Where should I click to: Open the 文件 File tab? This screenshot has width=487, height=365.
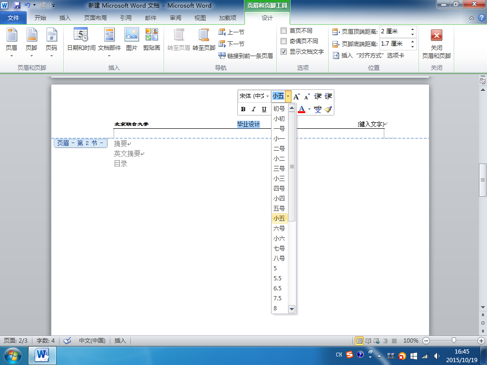(13, 18)
